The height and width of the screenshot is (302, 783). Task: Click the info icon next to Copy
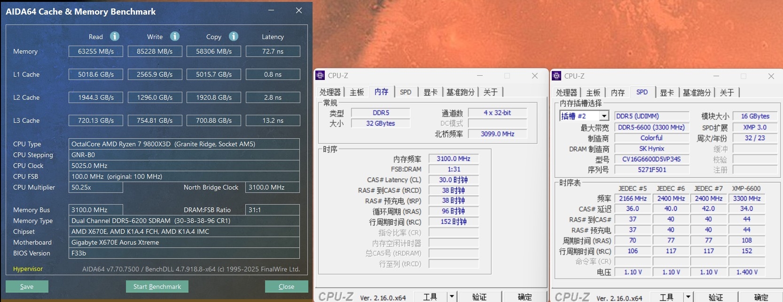tap(234, 36)
